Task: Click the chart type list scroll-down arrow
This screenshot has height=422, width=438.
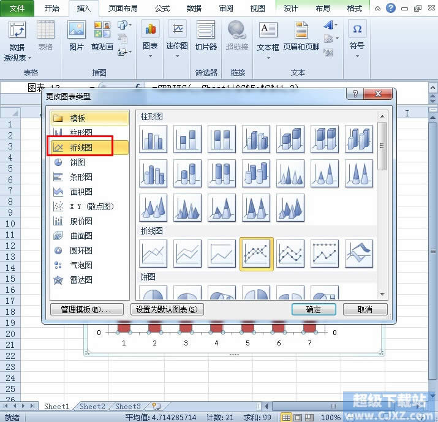Action: point(383,295)
